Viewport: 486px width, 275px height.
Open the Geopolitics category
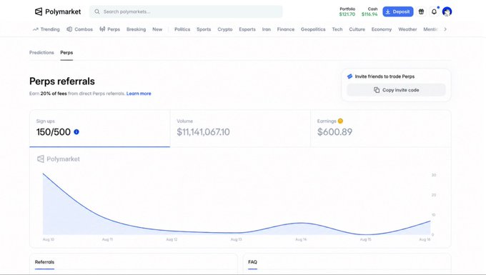(313, 29)
